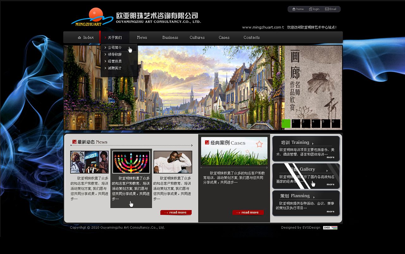Select banner slide 2 indicator
405x254 pixels.
point(296,124)
